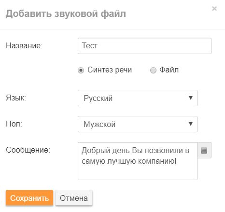This screenshot has height=212, width=225.
Task: Click the arrow on the Русский dropdown
Action: 191,98
